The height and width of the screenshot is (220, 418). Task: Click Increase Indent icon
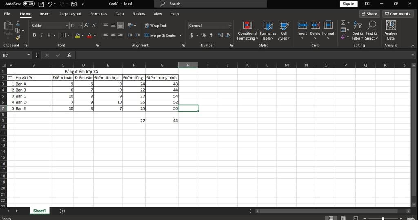click(x=137, y=35)
